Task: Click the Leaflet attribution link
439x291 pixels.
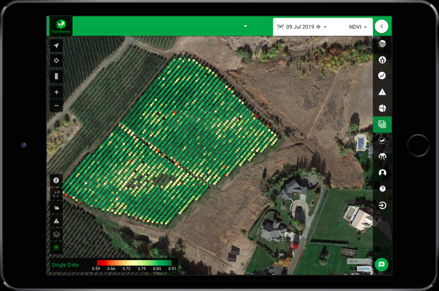Action: [x=364, y=269]
